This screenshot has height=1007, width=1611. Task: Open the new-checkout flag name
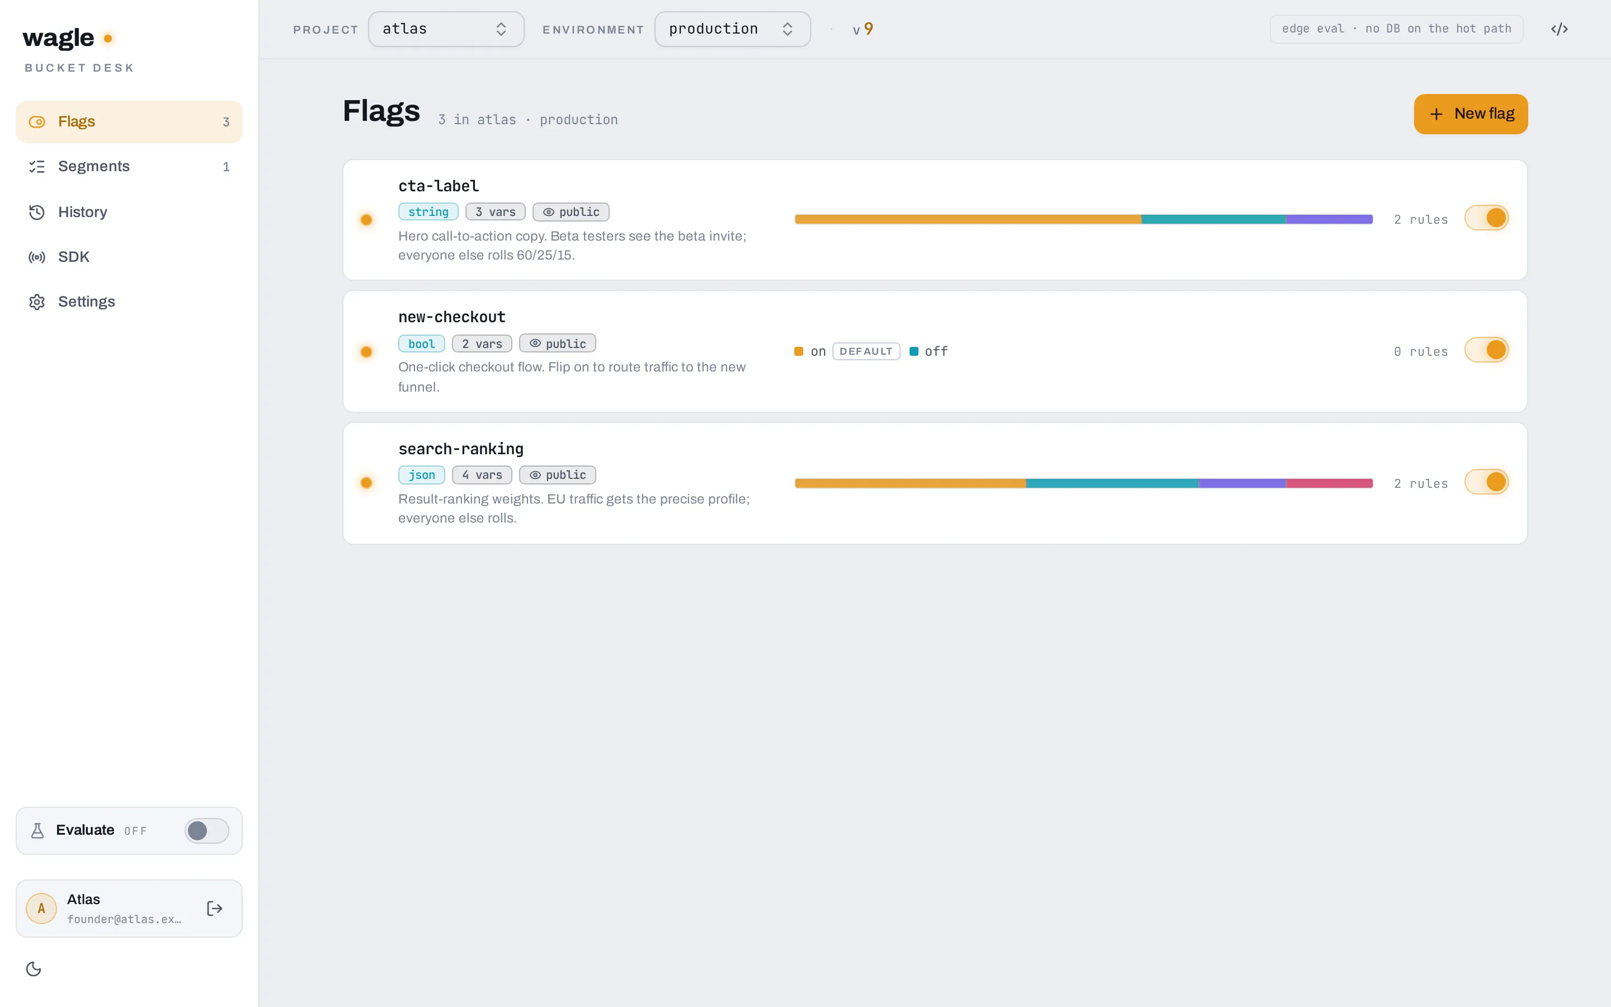pos(452,317)
